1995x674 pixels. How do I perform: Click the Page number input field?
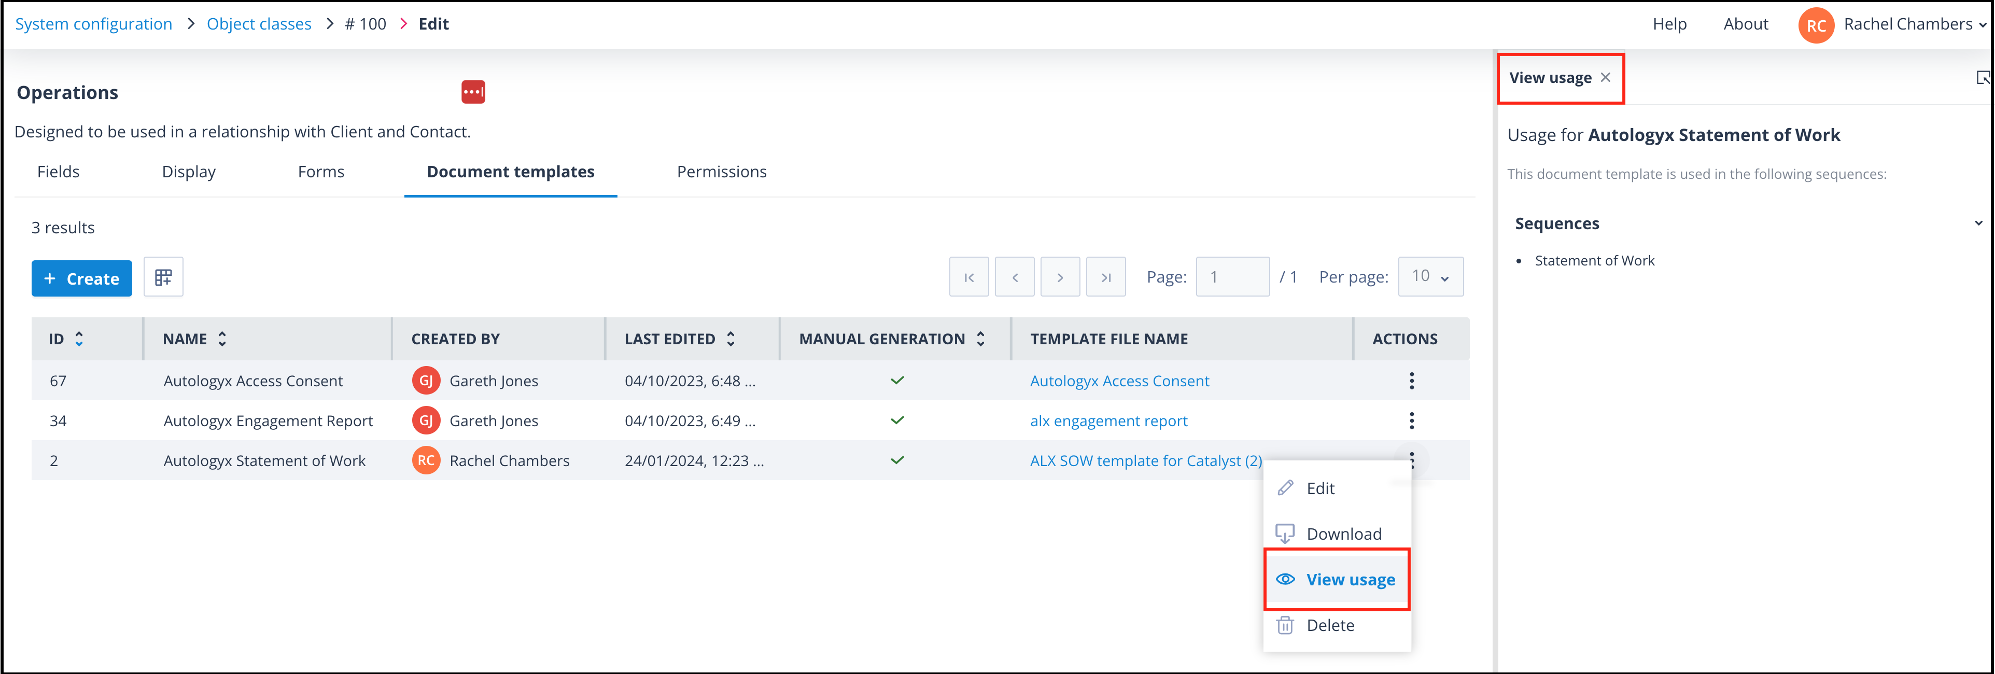tap(1232, 276)
